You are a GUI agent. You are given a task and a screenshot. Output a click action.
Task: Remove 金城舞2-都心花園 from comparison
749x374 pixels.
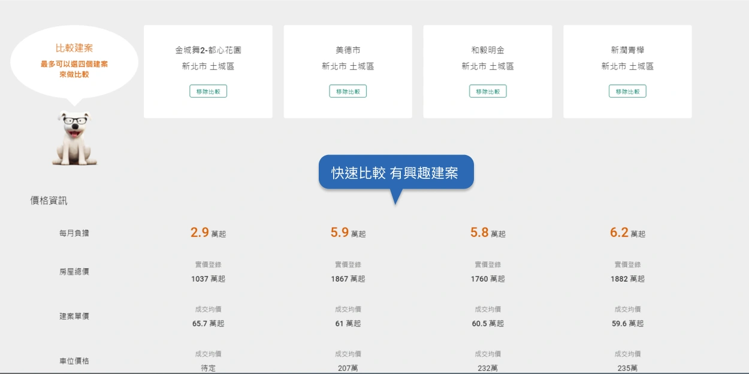coord(208,92)
